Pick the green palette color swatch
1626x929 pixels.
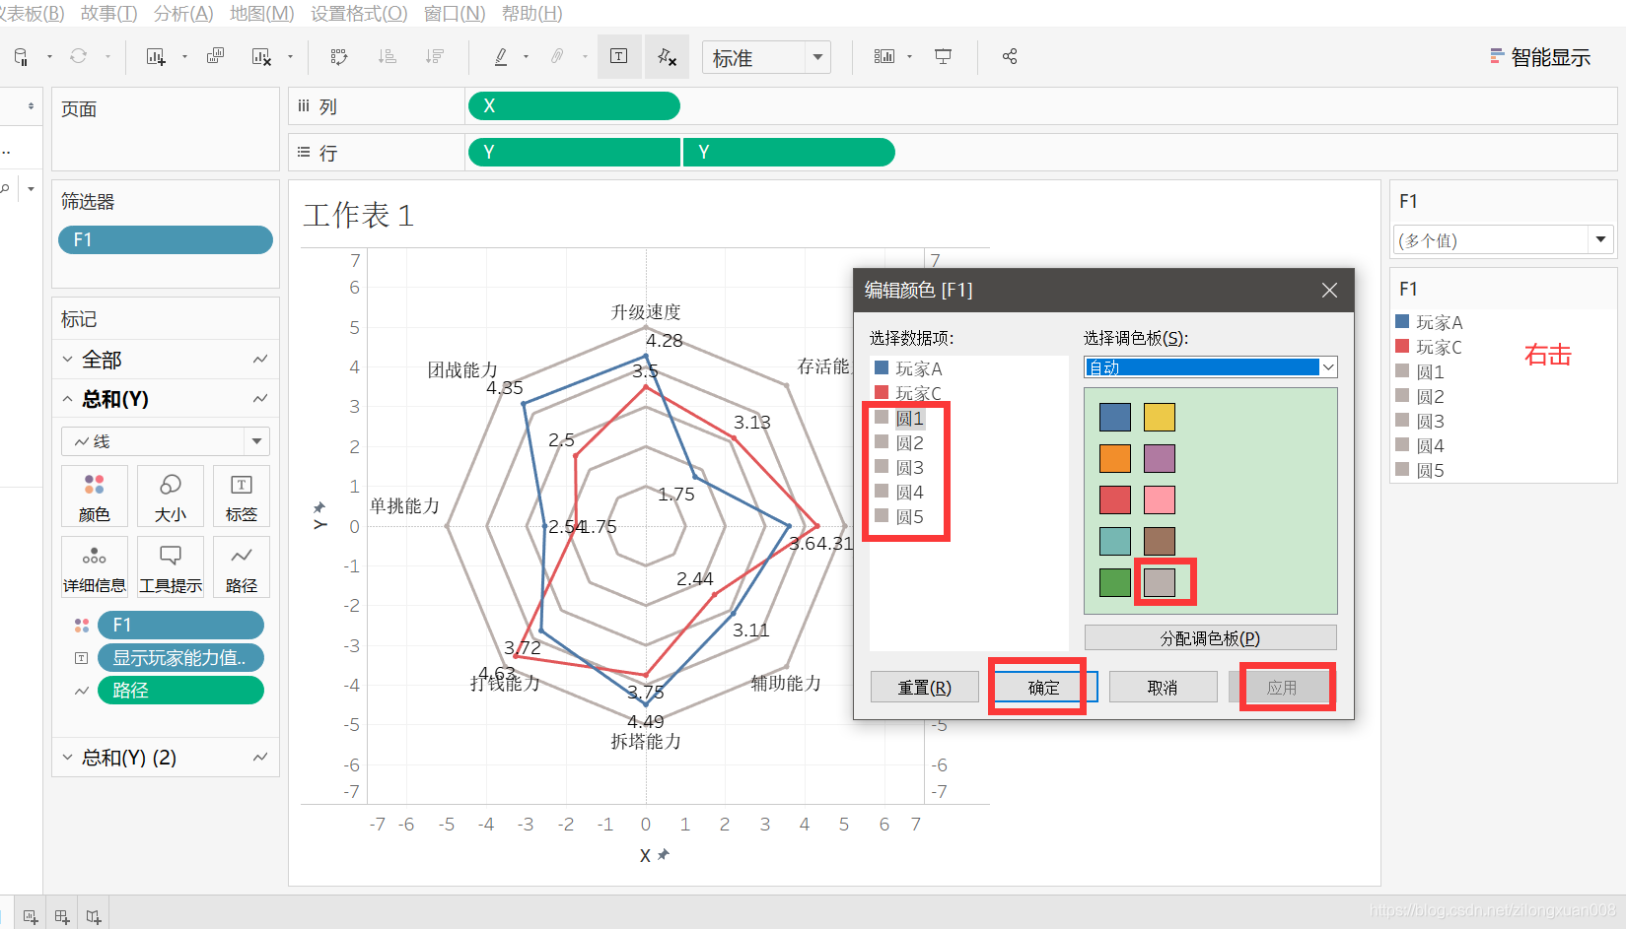click(1115, 582)
